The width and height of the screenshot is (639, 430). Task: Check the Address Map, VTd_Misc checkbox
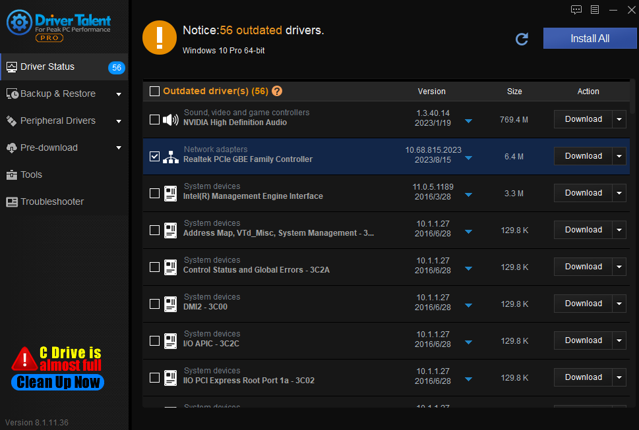(x=154, y=230)
